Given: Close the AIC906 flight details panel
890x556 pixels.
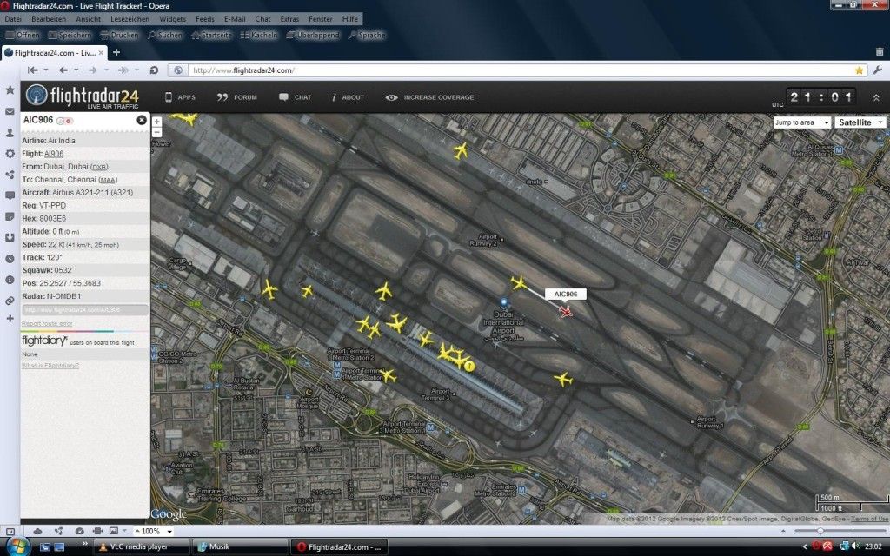Looking at the screenshot, I should (142, 120).
